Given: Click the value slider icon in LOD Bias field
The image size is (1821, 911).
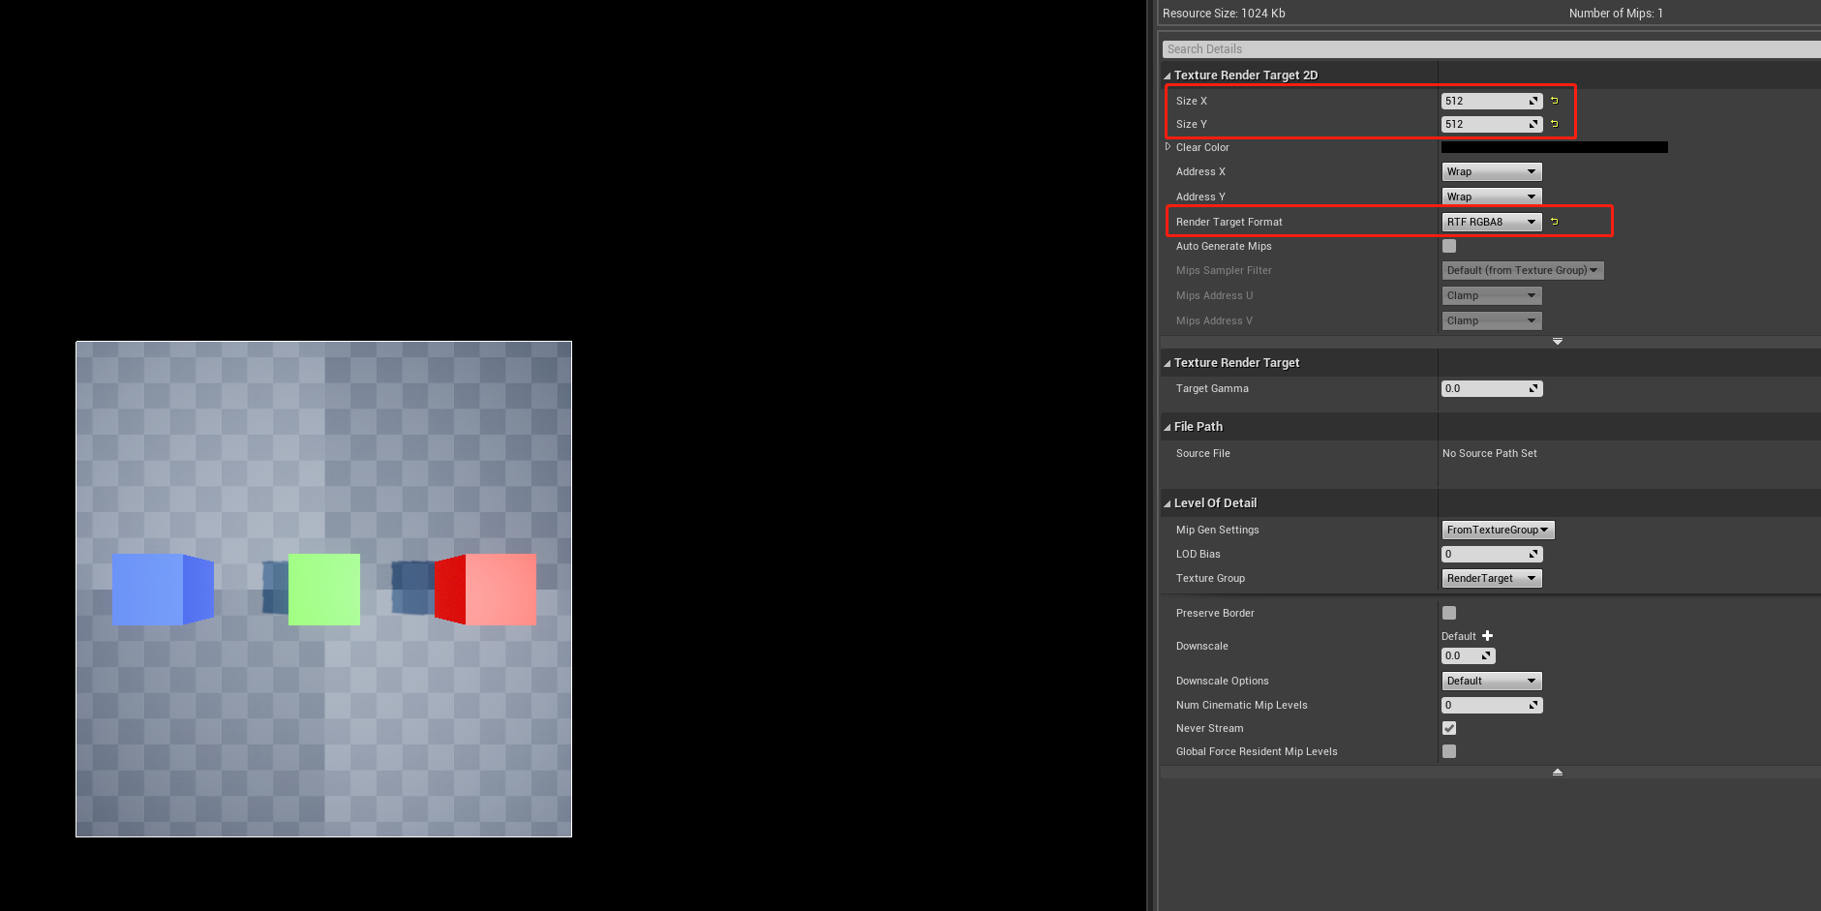Looking at the screenshot, I should pyautogui.click(x=1534, y=553).
